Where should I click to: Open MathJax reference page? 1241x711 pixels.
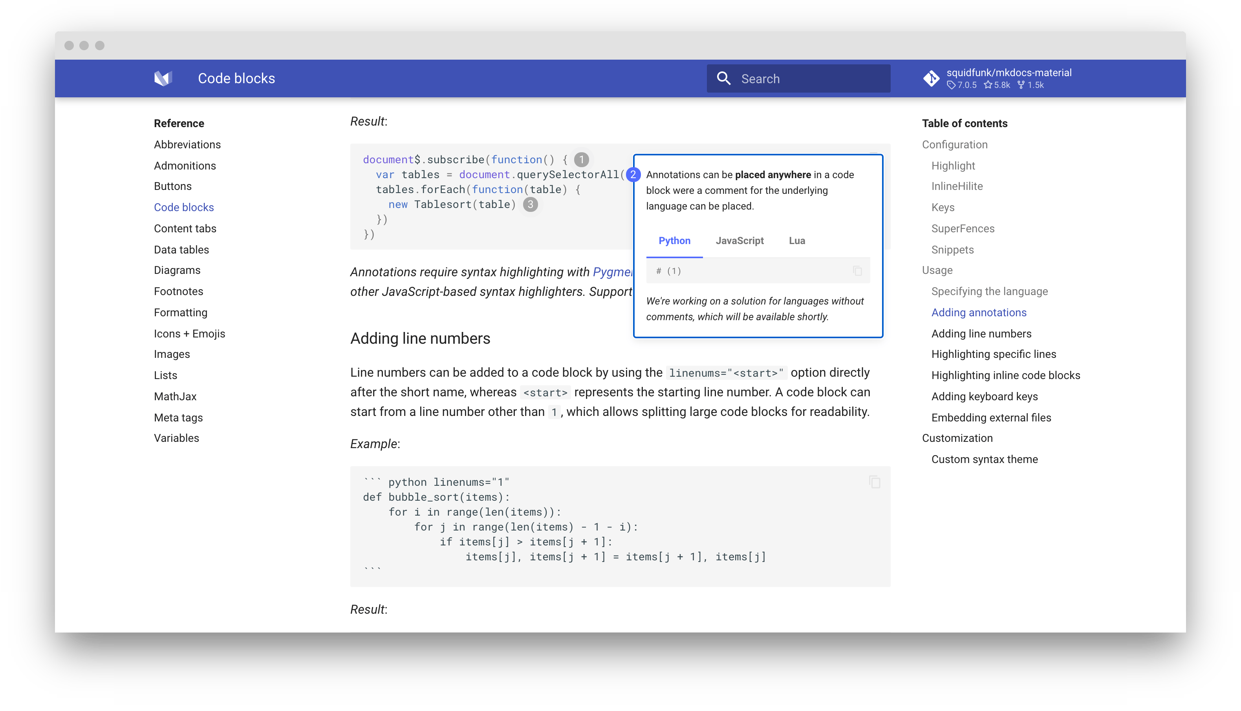[175, 397]
